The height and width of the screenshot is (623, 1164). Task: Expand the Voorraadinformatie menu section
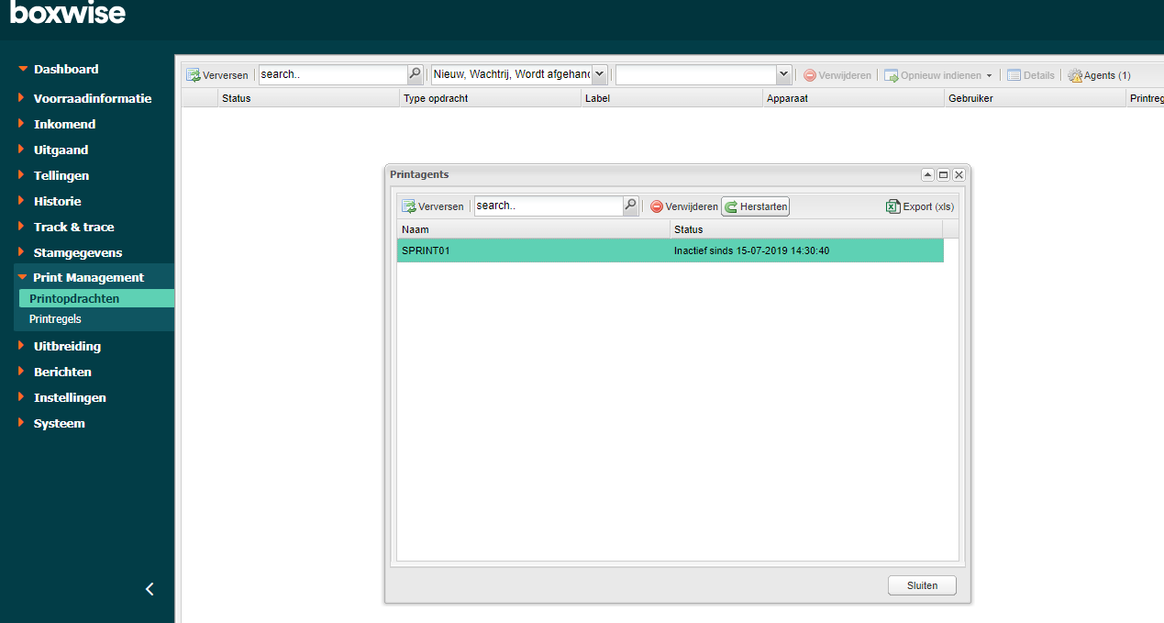pyautogui.click(x=92, y=98)
